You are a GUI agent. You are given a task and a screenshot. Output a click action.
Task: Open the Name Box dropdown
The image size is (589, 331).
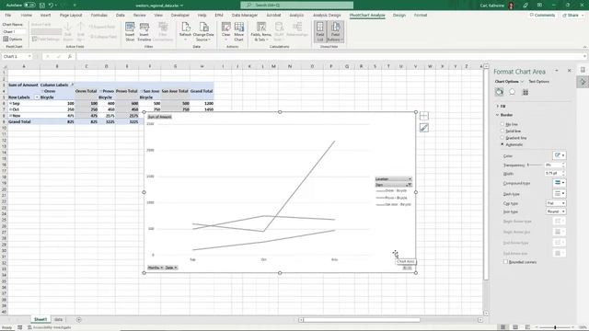[x=29, y=56]
